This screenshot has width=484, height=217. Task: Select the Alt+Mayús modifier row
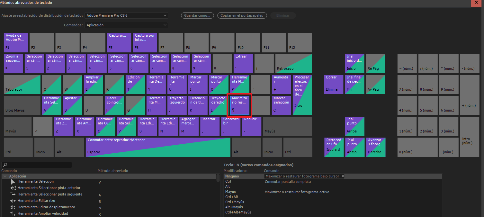click(x=333, y=207)
